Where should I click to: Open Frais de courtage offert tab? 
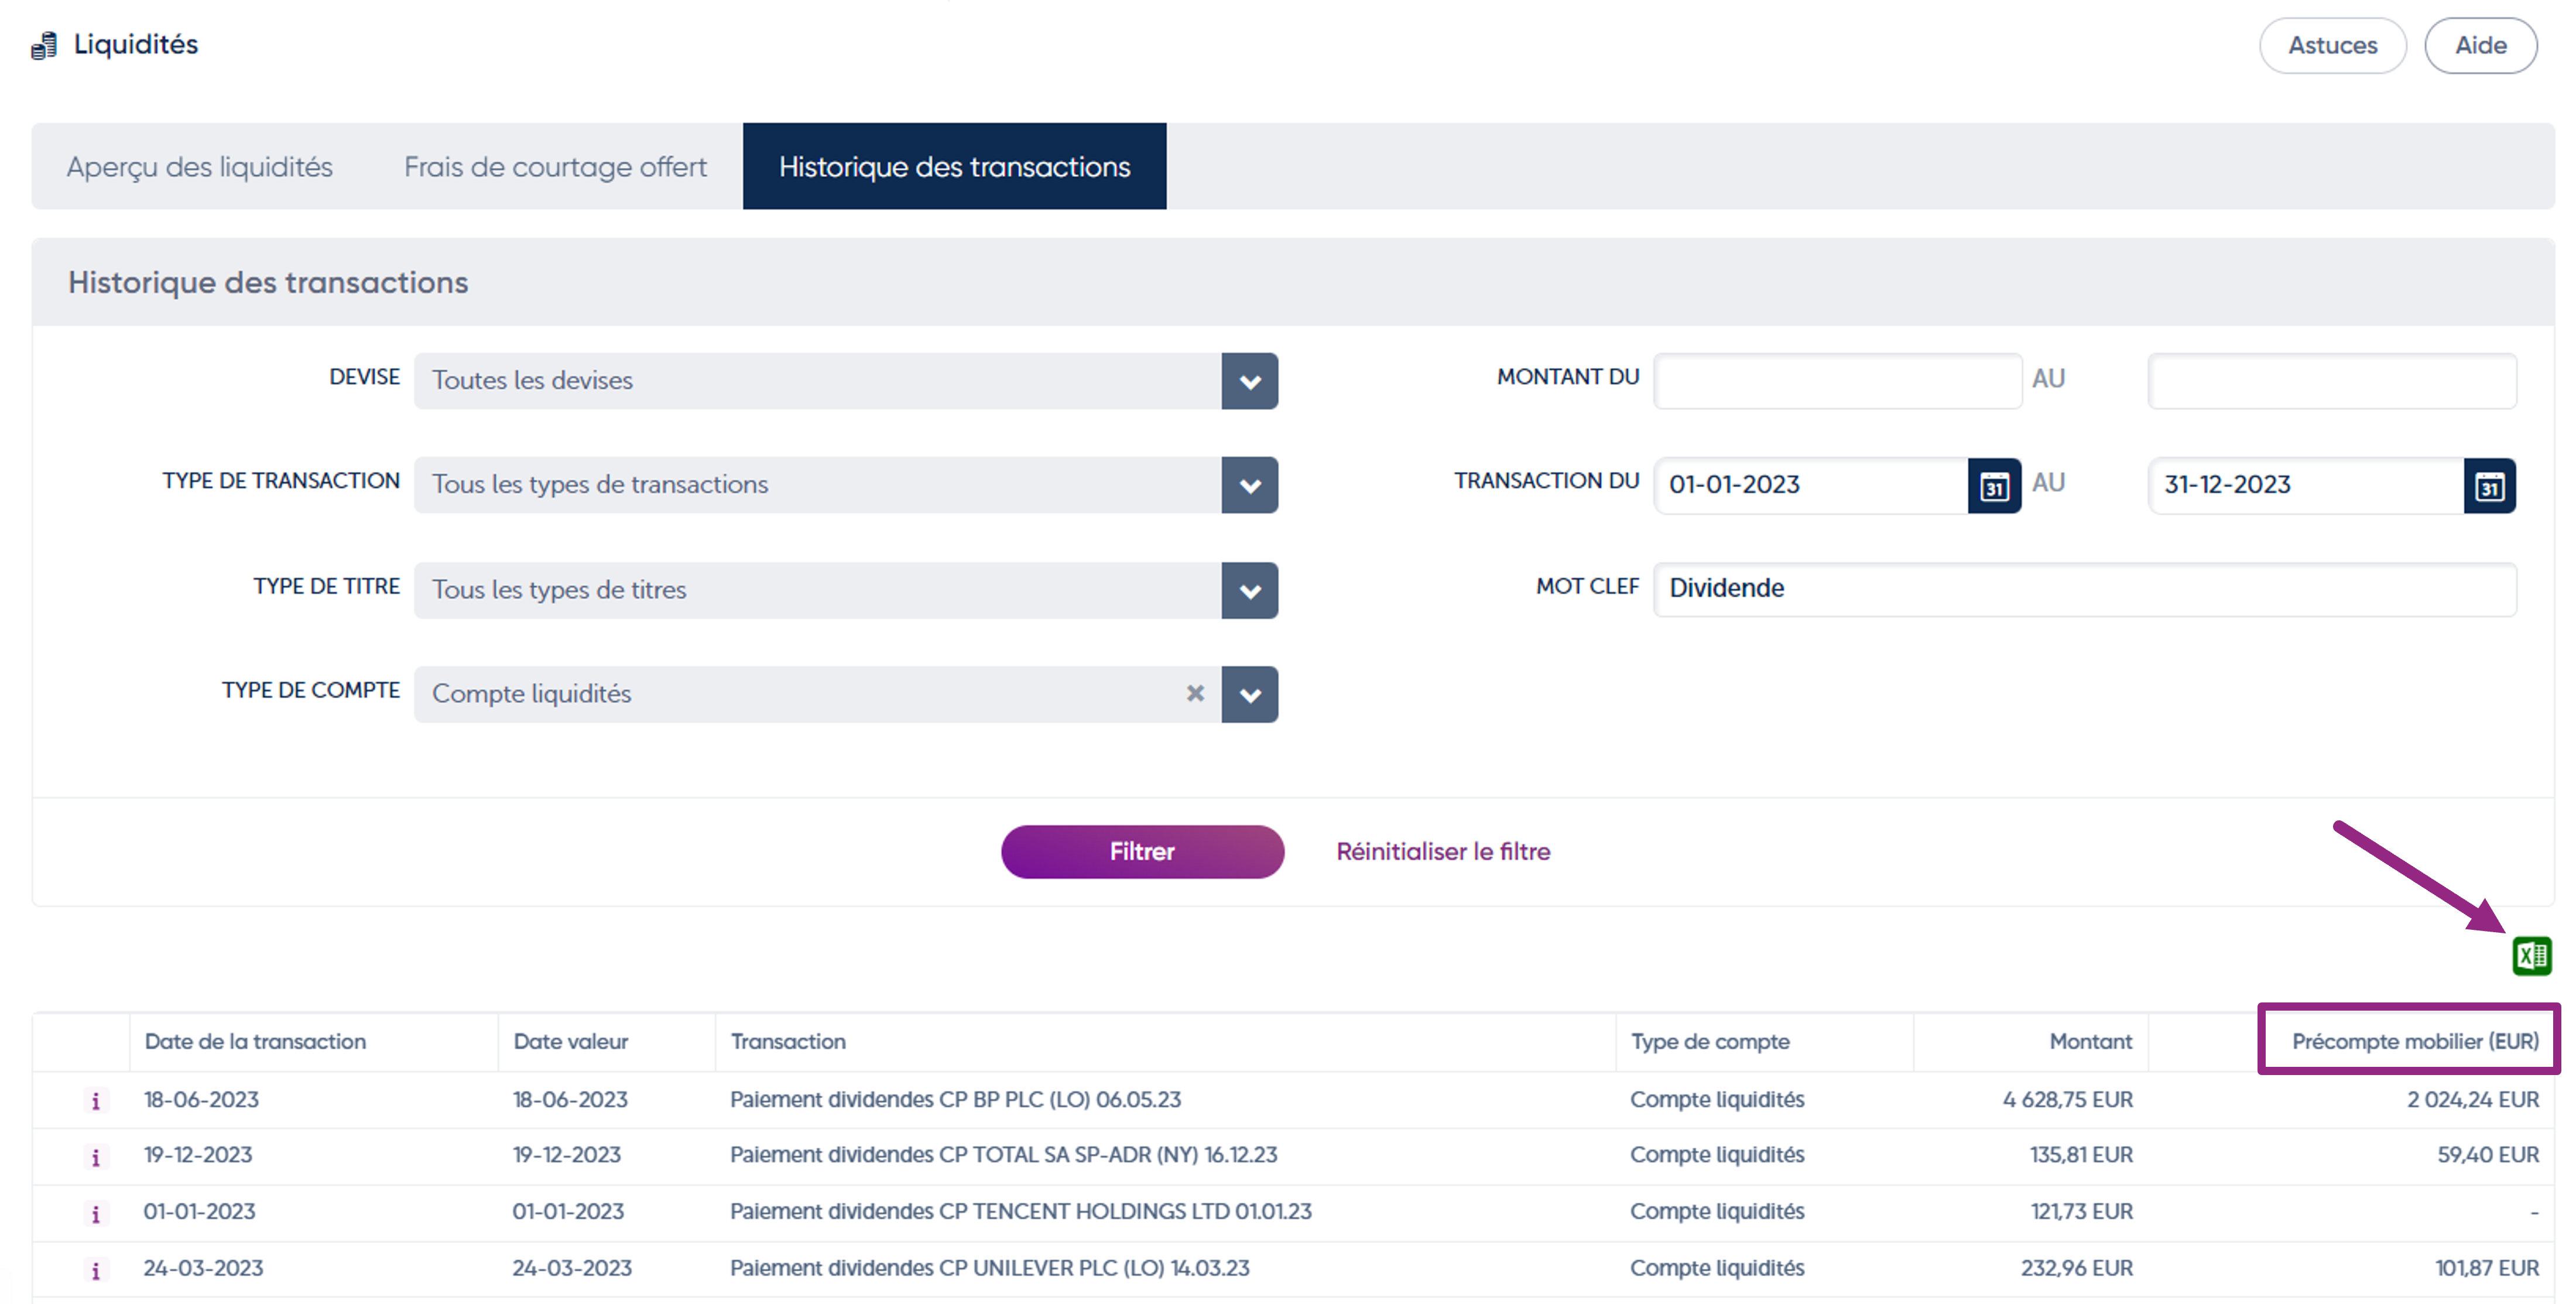pyautogui.click(x=555, y=167)
